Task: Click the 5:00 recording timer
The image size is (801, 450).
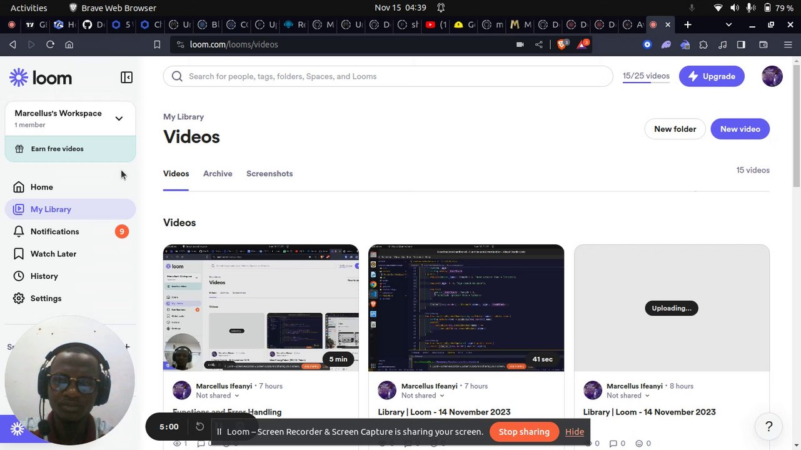Action: (x=169, y=427)
